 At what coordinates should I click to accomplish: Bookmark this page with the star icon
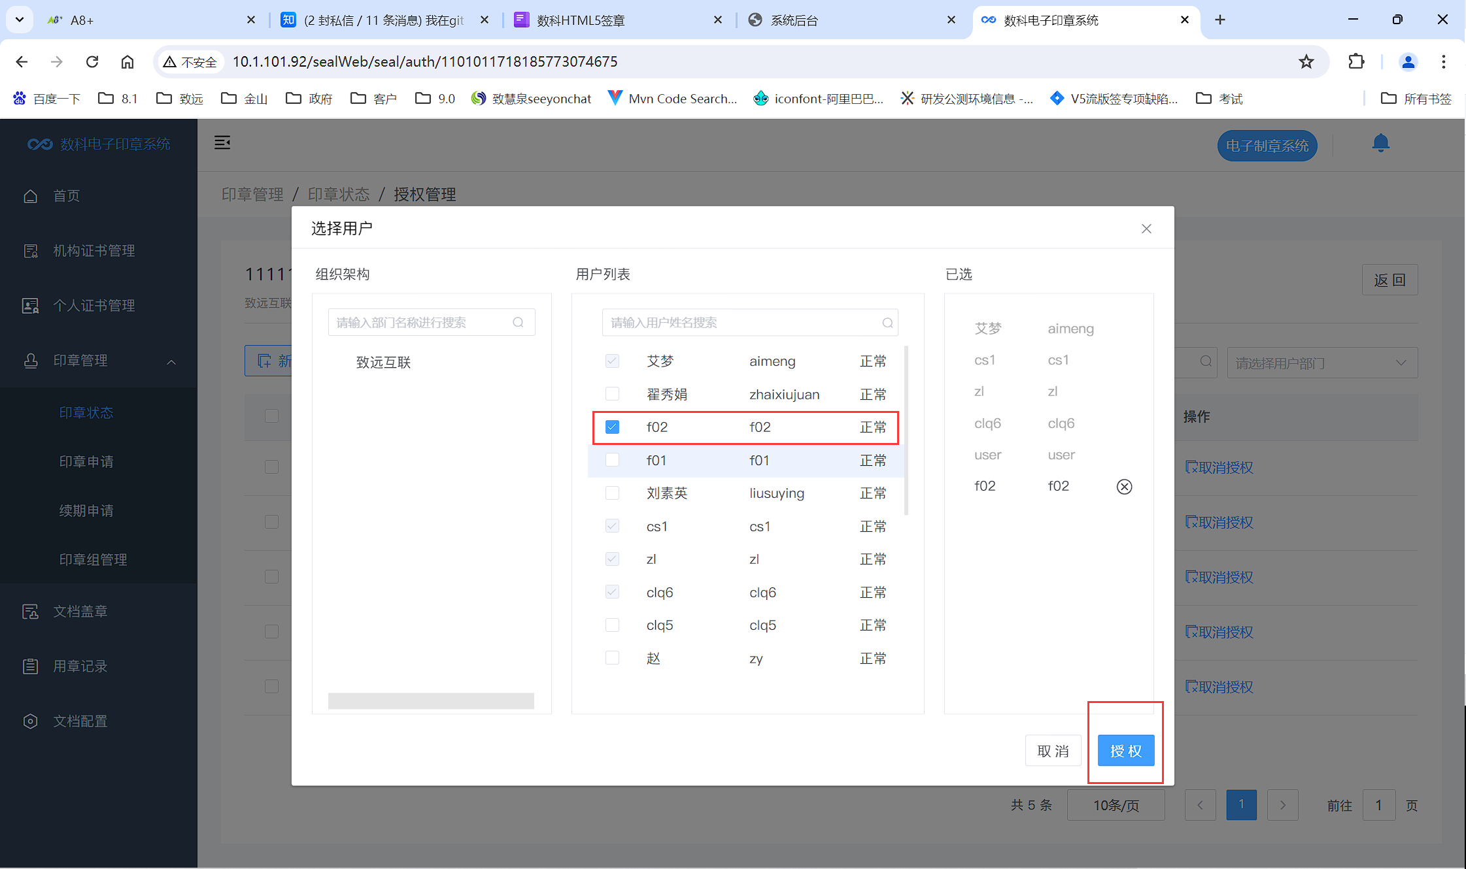click(1306, 61)
